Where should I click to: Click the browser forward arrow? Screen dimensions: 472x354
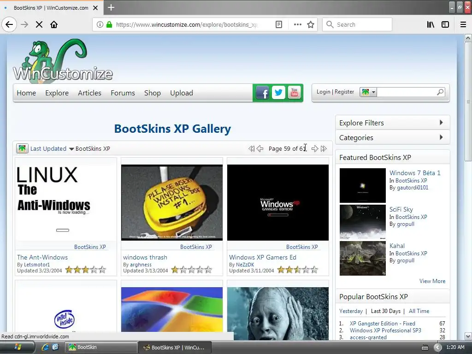pyautogui.click(x=24, y=24)
